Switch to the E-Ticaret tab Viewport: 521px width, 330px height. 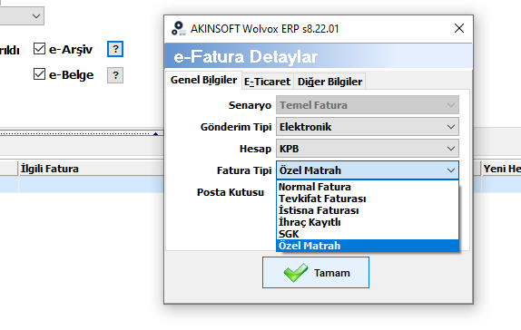tap(267, 82)
